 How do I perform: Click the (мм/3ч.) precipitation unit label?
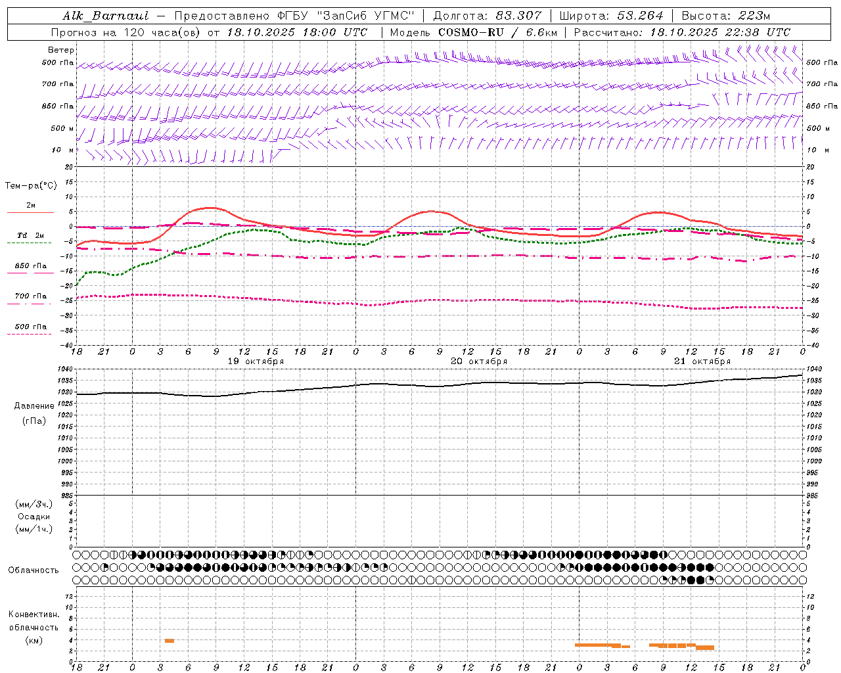(x=34, y=504)
